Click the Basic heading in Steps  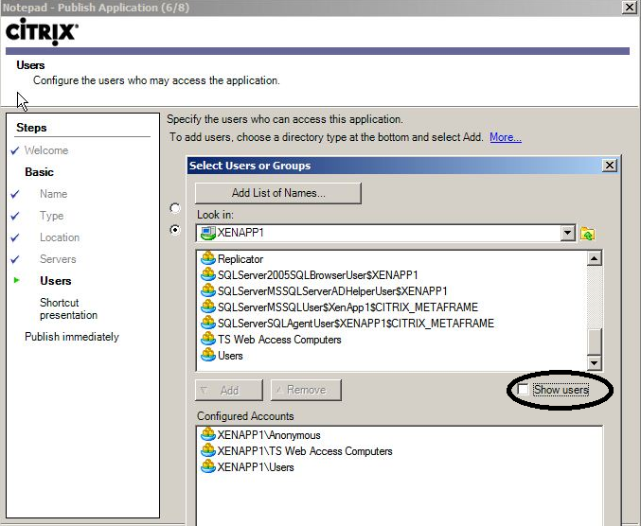point(39,172)
